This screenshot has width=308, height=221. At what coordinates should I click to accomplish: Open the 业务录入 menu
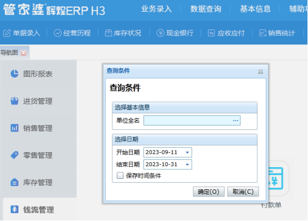(156, 9)
